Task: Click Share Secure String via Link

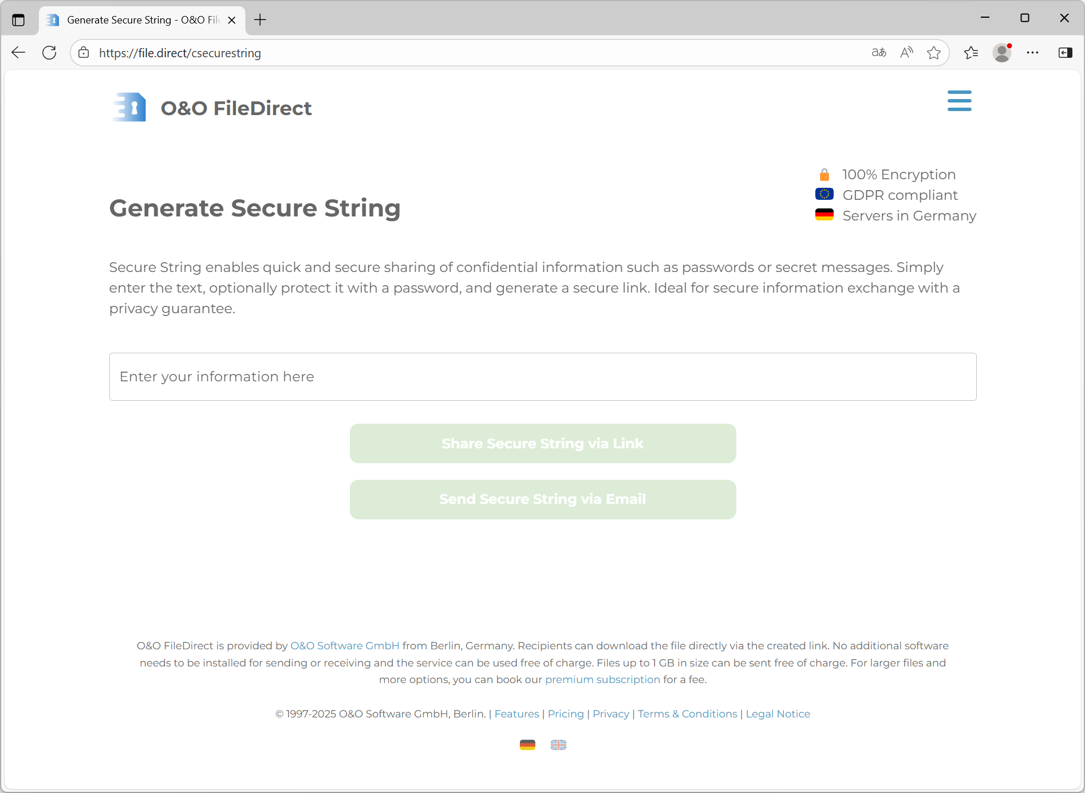Action: [542, 444]
